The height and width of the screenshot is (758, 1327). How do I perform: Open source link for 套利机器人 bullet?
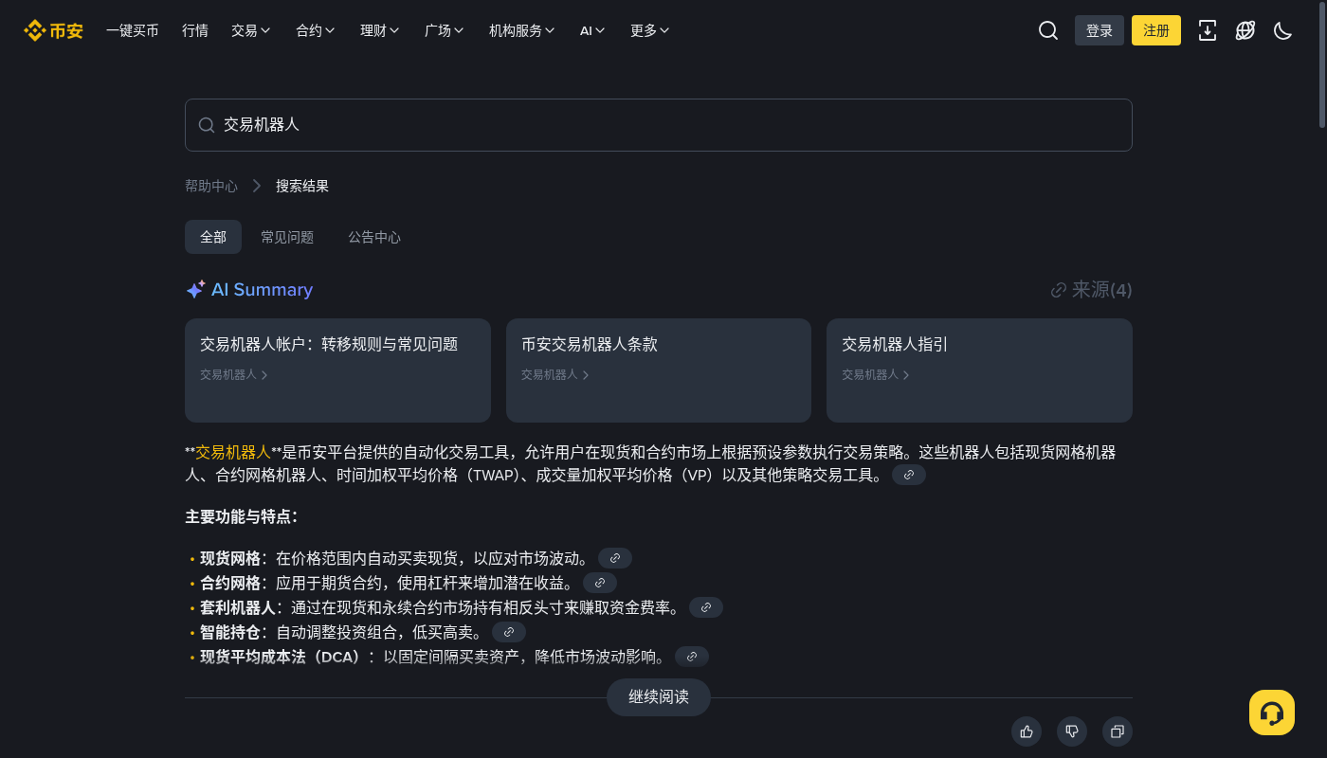[706, 607]
